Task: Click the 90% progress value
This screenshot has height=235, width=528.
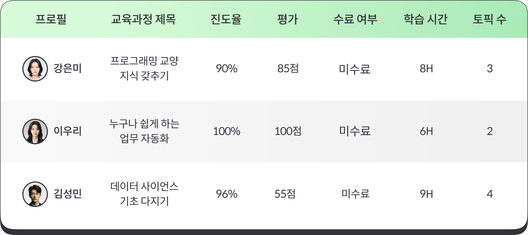Action: (226, 69)
